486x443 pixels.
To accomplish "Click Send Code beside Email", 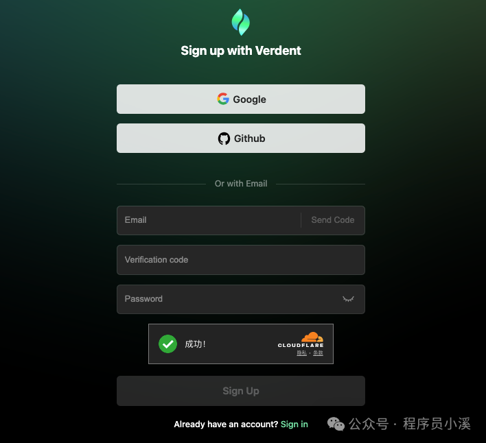I will (332, 220).
